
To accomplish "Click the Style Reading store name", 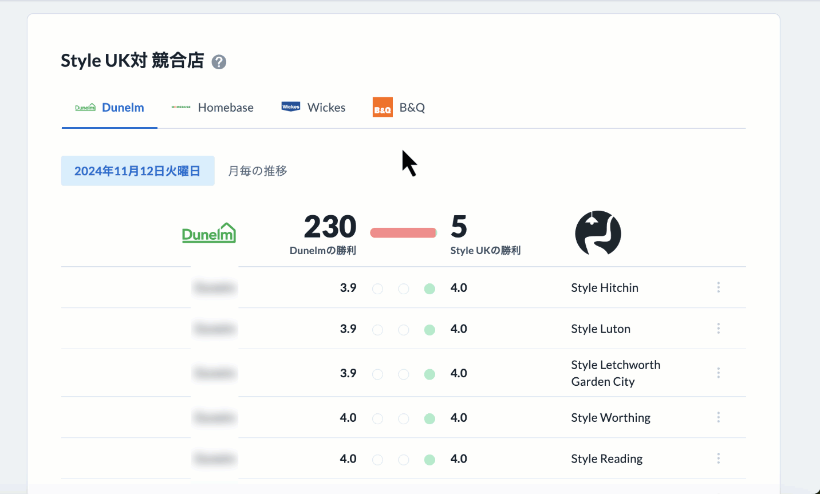I will (x=606, y=459).
